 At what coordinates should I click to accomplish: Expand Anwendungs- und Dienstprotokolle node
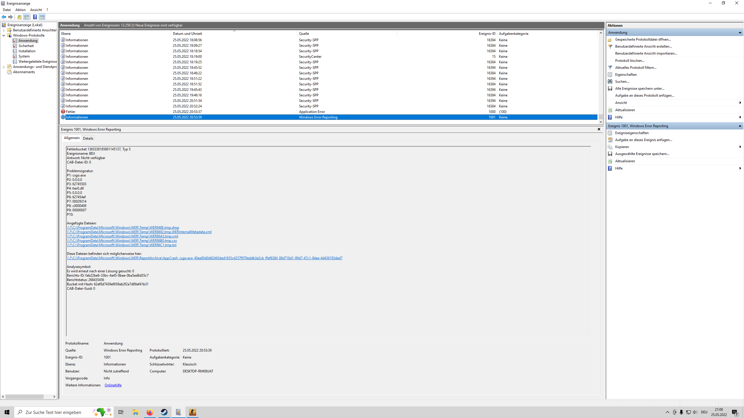[3, 67]
